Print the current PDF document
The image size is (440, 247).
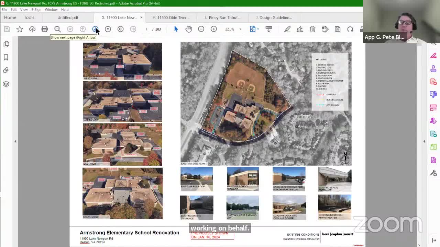(45, 29)
